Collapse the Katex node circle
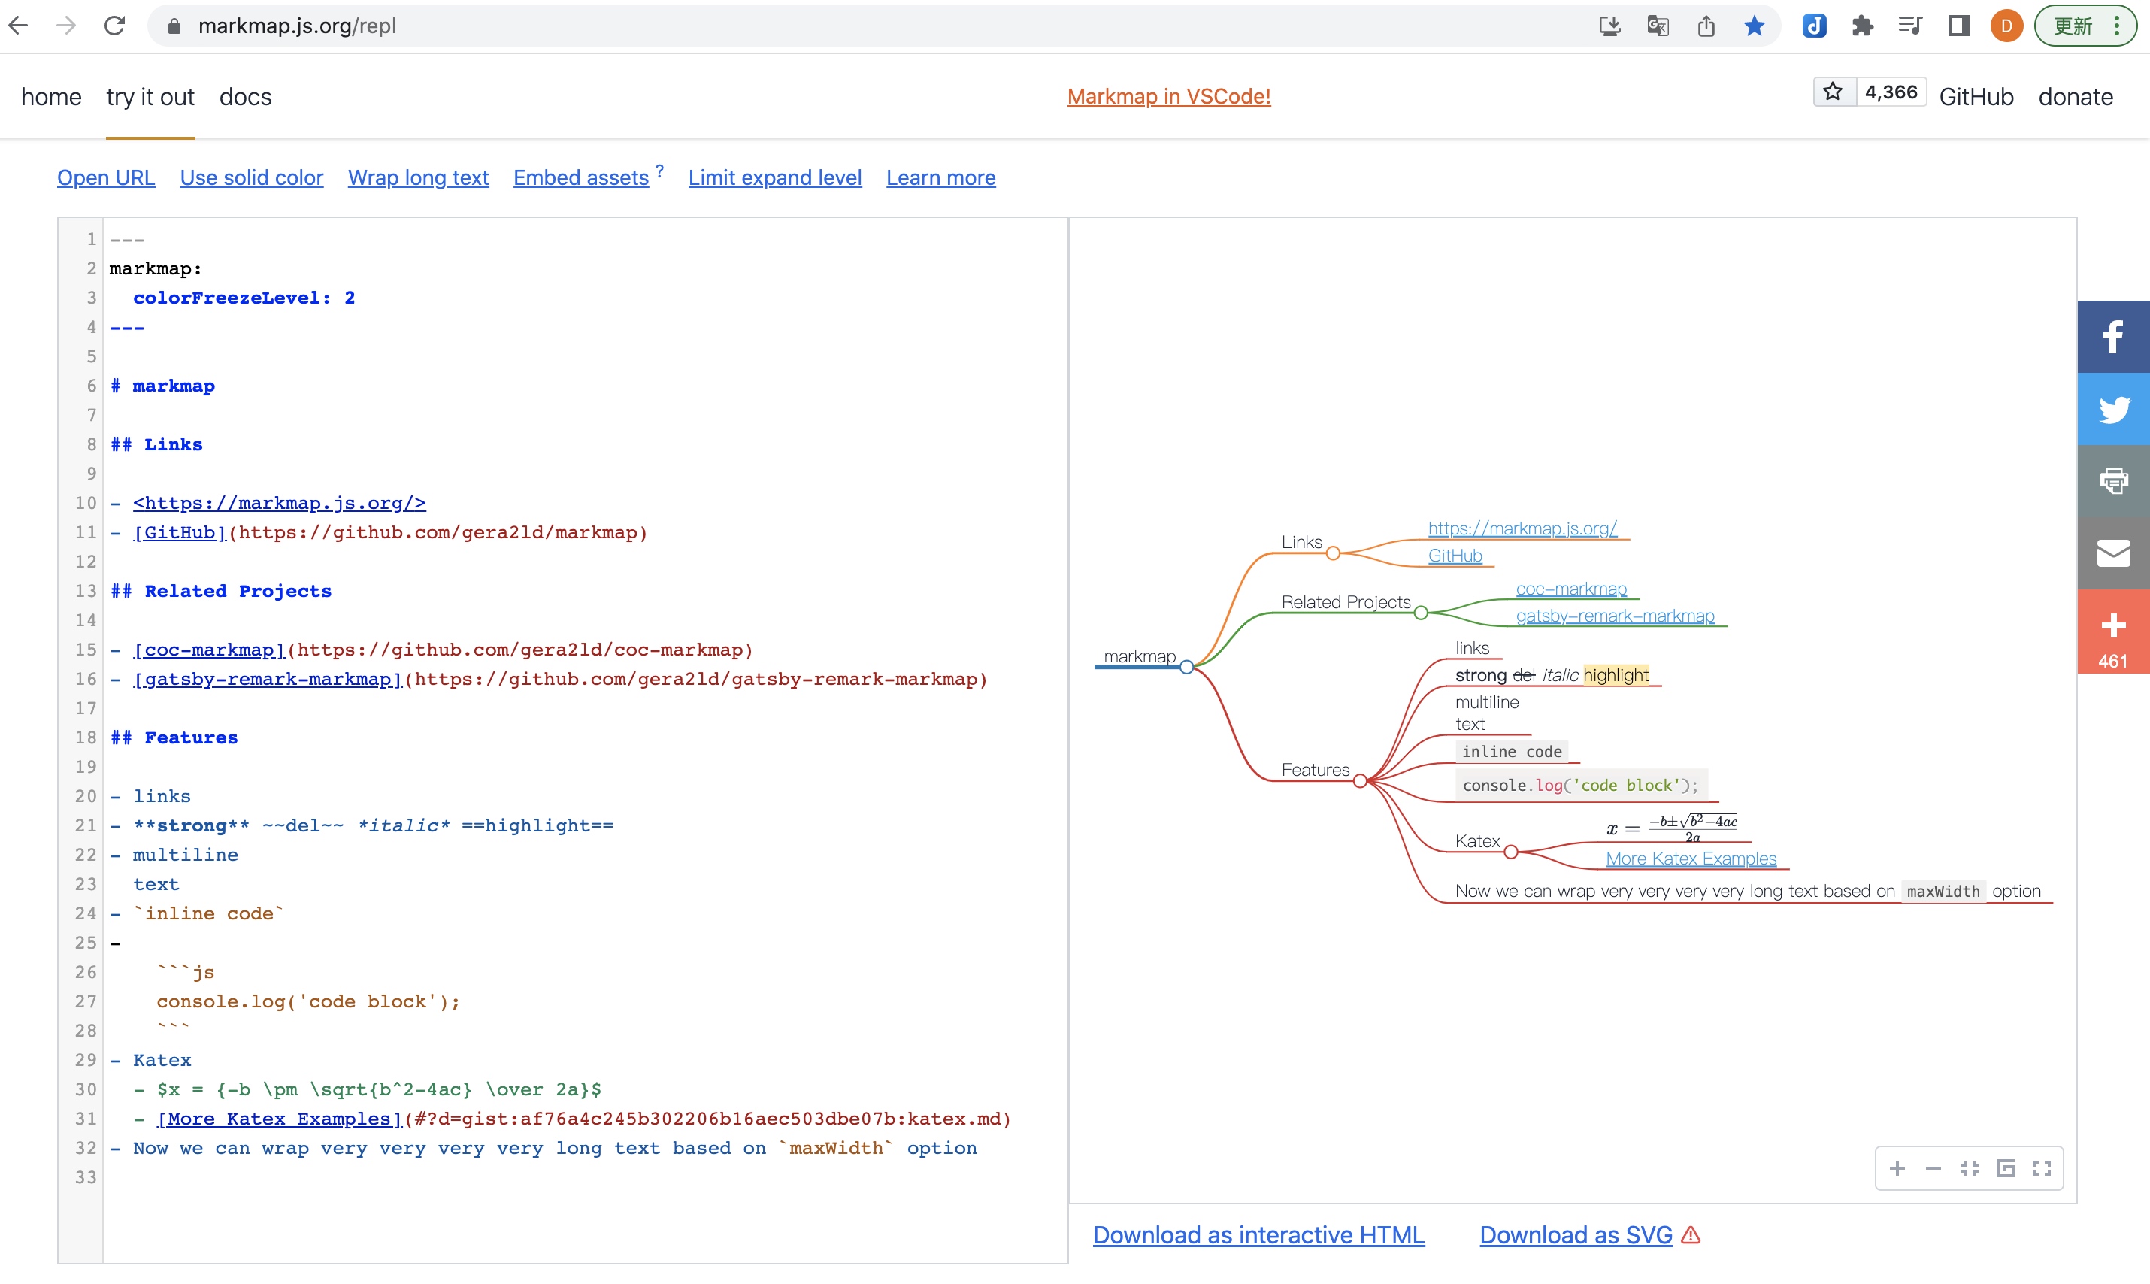 (x=1510, y=852)
